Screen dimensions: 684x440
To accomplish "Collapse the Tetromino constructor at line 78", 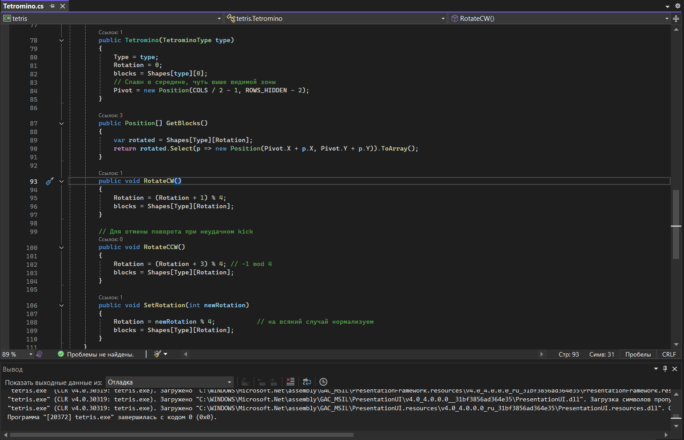I will tap(61, 40).
